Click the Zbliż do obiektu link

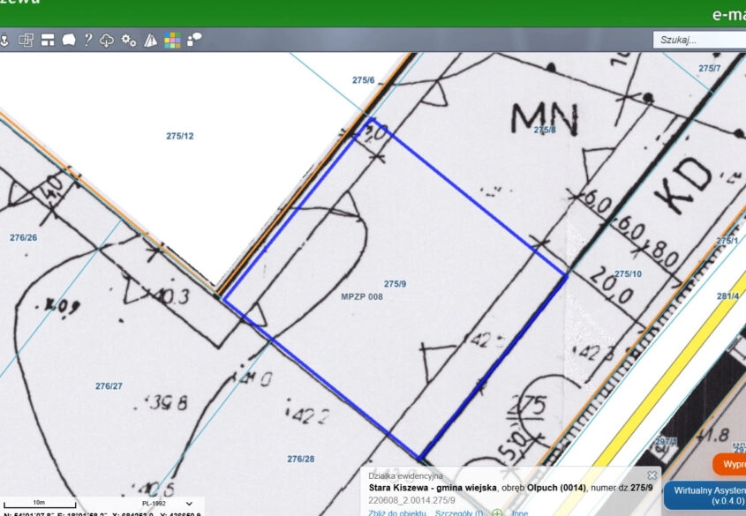tap(396, 512)
